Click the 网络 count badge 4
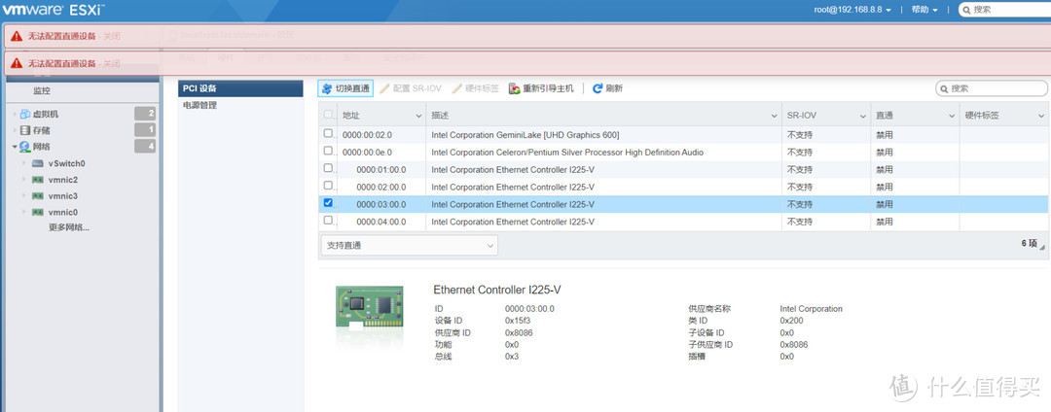The width and height of the screenshot is (1051, 412). tap(145, 146)
